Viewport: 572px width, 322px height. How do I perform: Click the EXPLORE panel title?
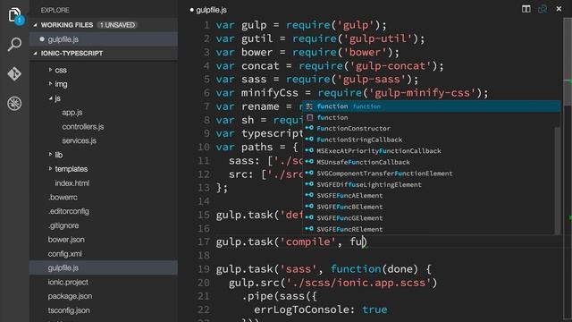pos(55,10)
